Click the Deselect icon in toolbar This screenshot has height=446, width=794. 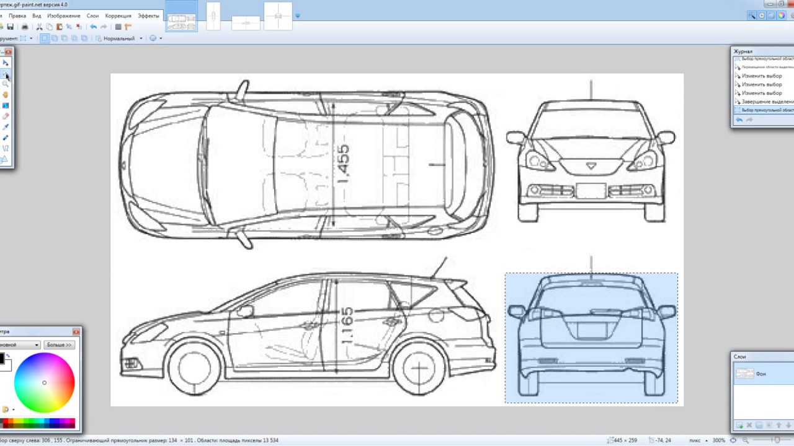(x=79, y=27)
